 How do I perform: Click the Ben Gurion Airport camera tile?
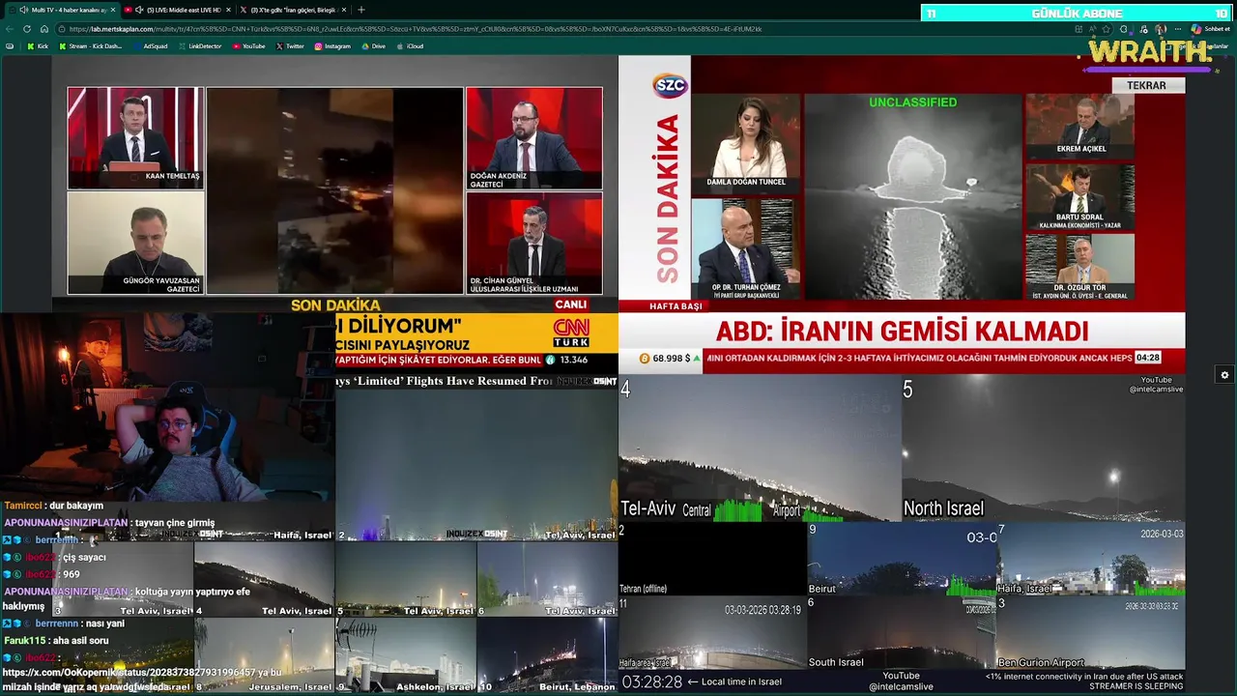1090,632
